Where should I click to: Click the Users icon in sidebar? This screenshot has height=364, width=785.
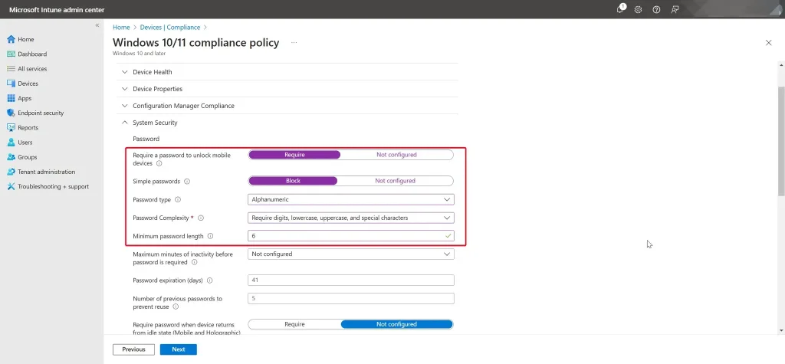[x=11, y=143]
